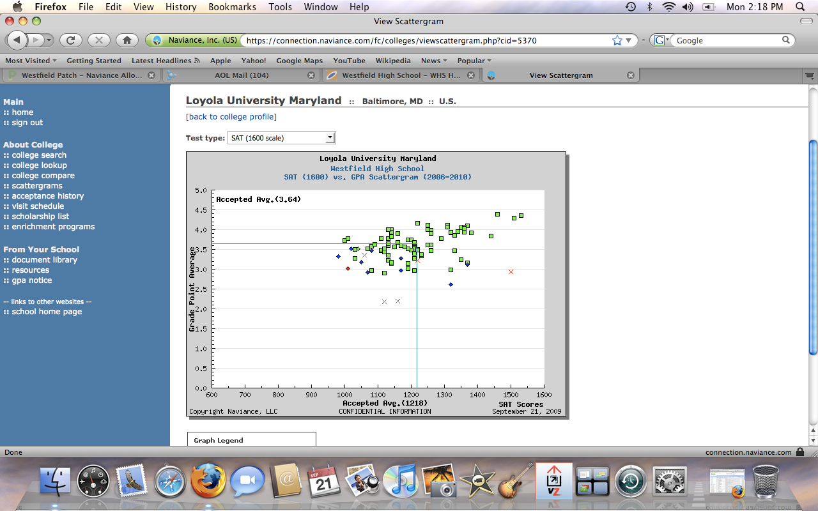818x511 pixels.
Task: Open the 'scholarship list' sidebar link
Action: click(x=40, y=217)
